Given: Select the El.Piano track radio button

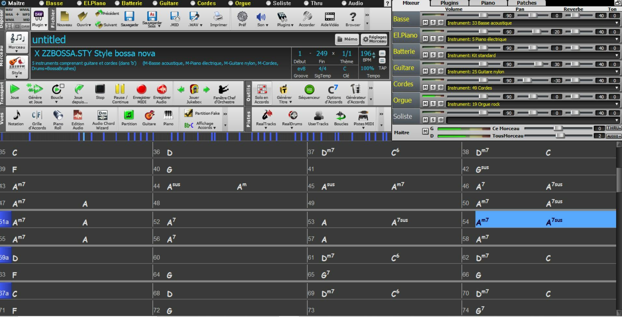Looking at the screenshot, I should pyautogui.click(x=79, y=3).
